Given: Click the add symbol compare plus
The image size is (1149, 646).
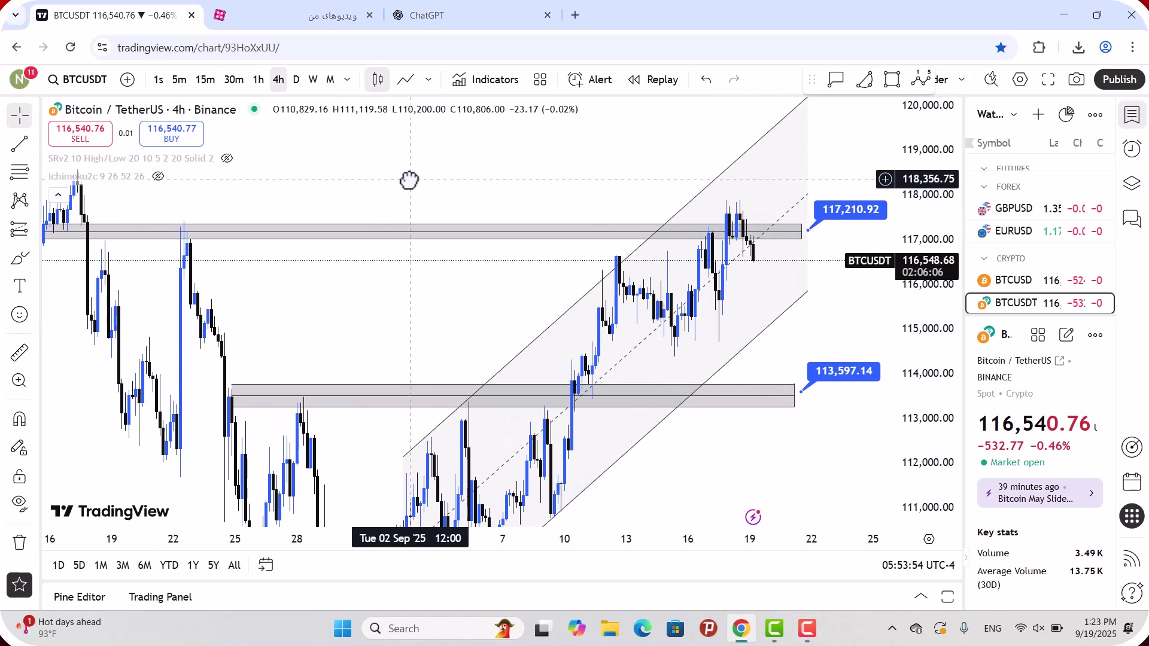Looking at the screenshot, I should coord(127,80).
